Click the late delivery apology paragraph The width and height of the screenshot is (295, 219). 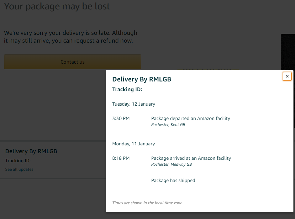71,37
